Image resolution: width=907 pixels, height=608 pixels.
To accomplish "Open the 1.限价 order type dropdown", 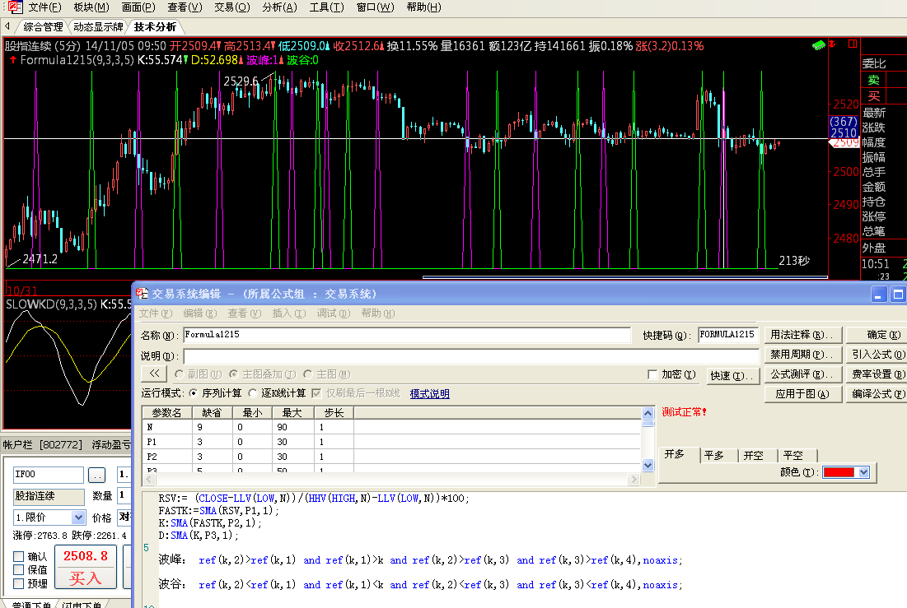I will click(78, 517).
